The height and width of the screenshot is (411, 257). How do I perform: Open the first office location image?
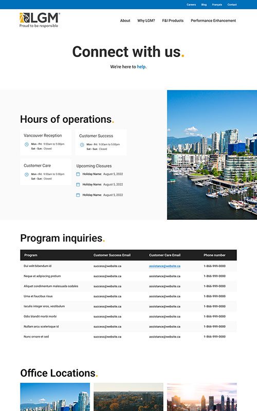(55, 397)
